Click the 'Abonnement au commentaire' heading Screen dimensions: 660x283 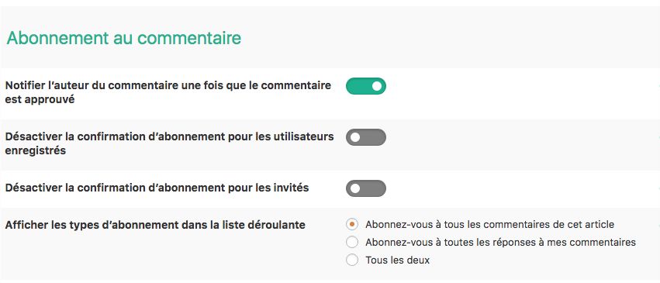[124, 38]
